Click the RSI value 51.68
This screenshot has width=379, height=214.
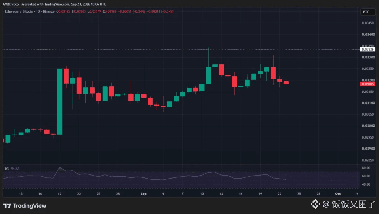click(15, 169)
